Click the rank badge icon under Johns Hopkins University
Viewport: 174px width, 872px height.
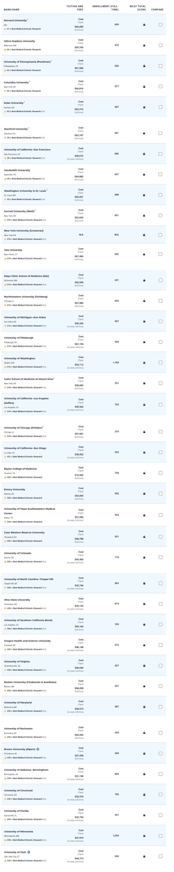(5, 50)
